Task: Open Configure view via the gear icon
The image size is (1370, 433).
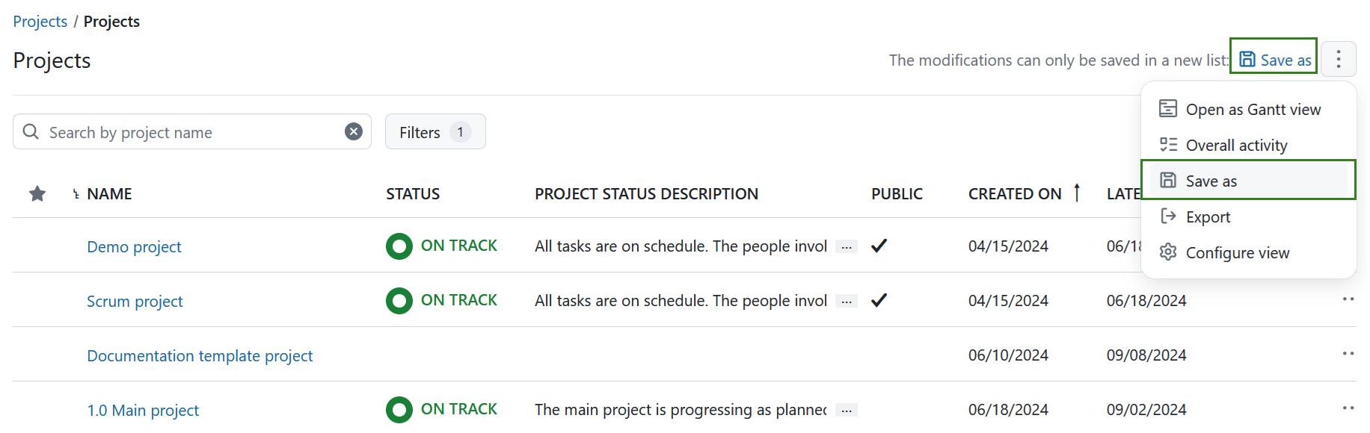Action: tap(1167, 252)
